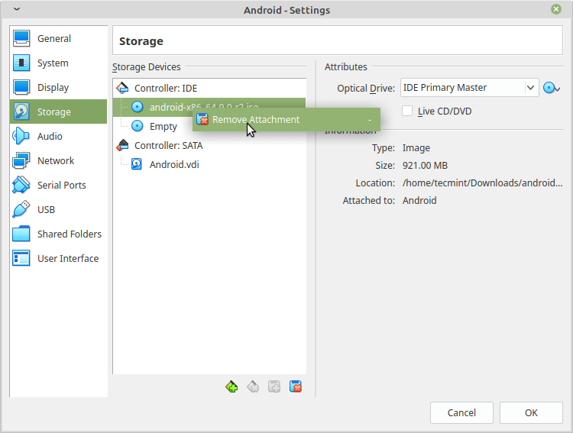Open the USB settings category
The width and height of the screenshot is (573, 433).
click(46, 210)
